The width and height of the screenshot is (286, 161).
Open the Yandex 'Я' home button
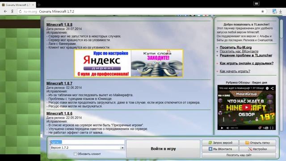[x=12, y=11]
